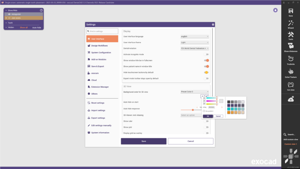Image resolution: width=300 pixels, height=169 pixels.
Task: Expand the Hidden section
Action: pos(6,27)
